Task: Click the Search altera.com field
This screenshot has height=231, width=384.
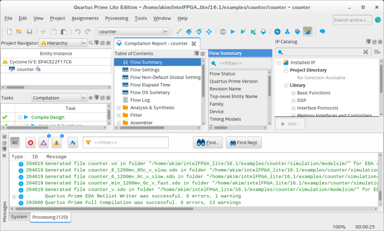Action: pyautogui.click(x=352, y=20)
